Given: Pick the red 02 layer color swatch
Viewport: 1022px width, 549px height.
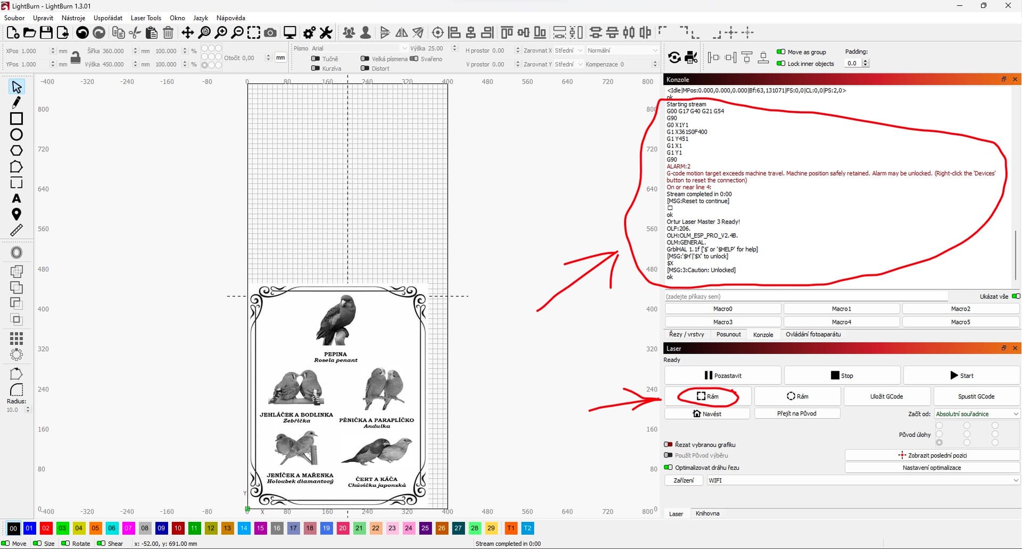Looking at the screenshot, I should (46, 528).
